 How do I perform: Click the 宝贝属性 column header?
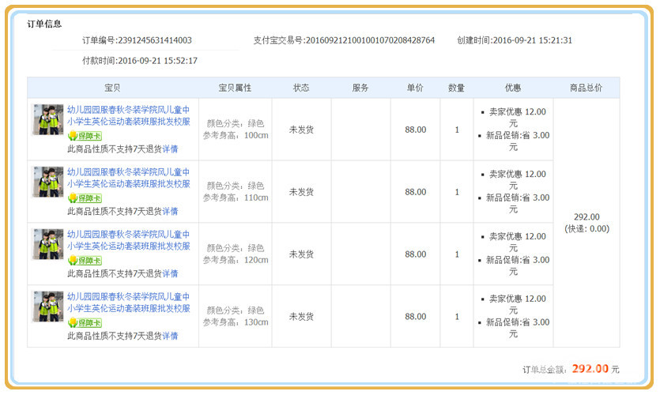[x=235, y=88]
